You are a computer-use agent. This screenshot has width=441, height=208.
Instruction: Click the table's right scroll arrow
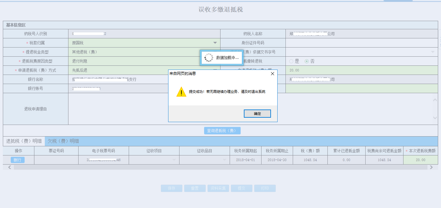(x=431, y=167)
